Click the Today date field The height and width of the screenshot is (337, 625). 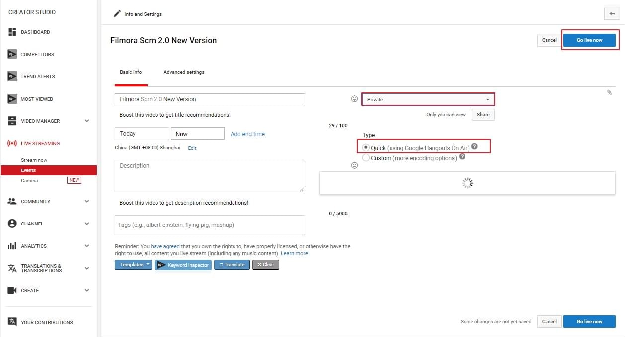142,134
